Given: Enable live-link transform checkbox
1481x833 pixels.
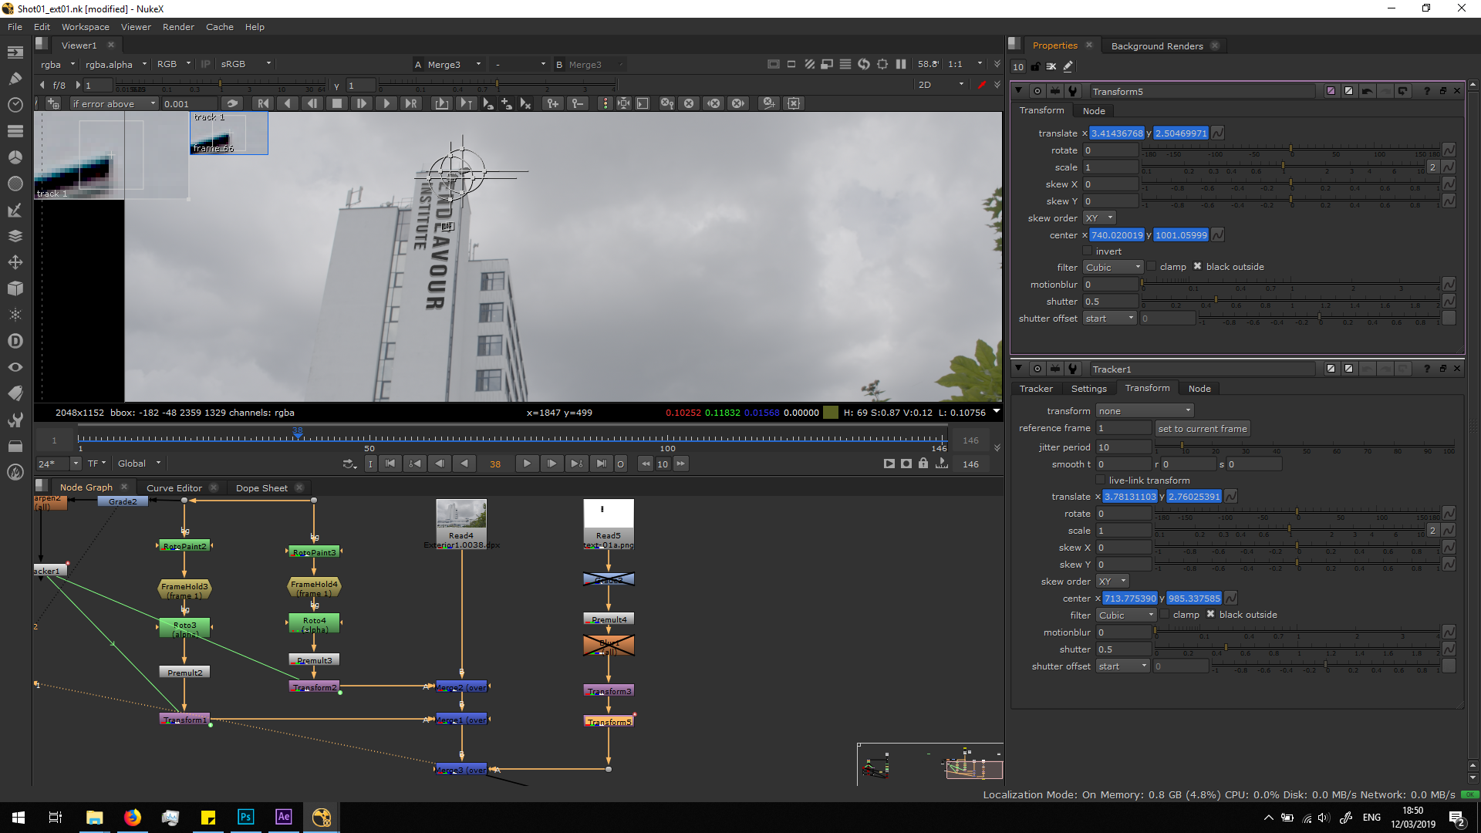Looking at the screenshot, I should coord(1101,481).
